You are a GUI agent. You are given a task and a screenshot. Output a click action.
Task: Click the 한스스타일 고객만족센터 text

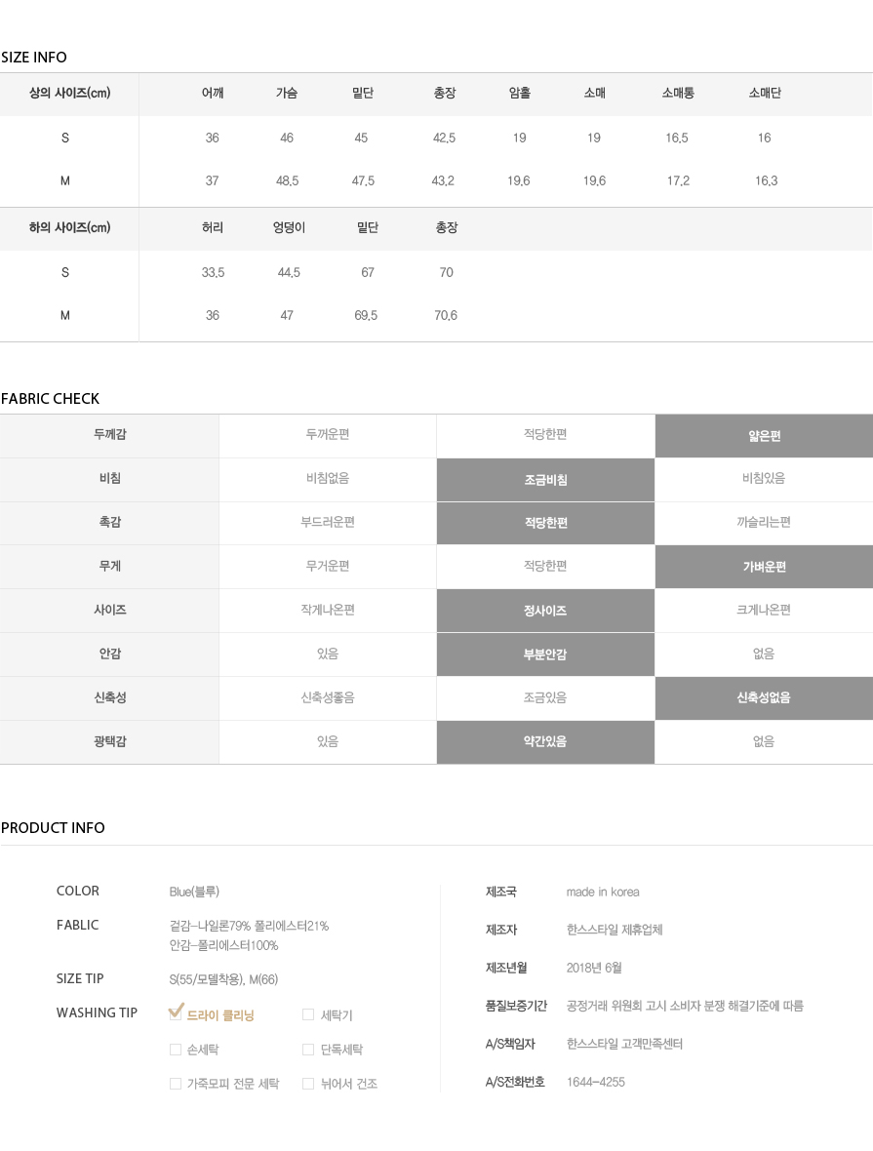624,1044
